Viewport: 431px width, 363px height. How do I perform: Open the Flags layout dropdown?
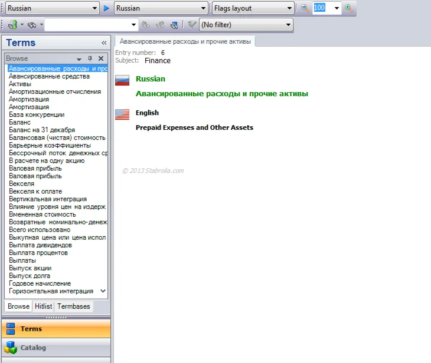289,8
